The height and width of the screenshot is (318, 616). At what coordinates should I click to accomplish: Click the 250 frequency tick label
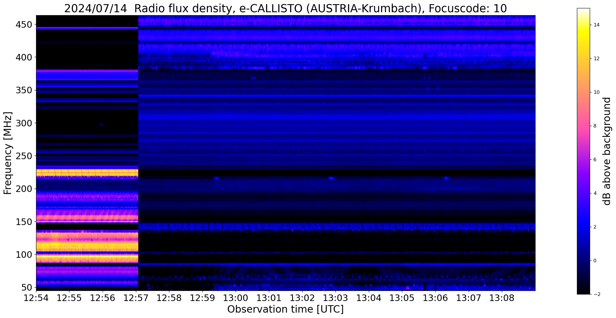[x=23, y=156]
